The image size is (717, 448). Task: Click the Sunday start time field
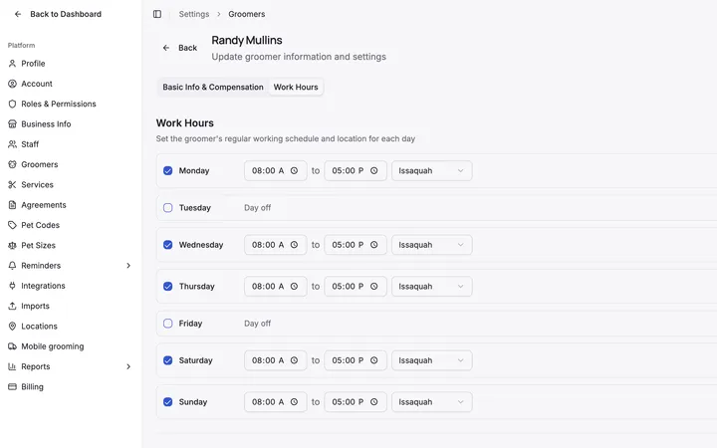click(x=275, y=402)
